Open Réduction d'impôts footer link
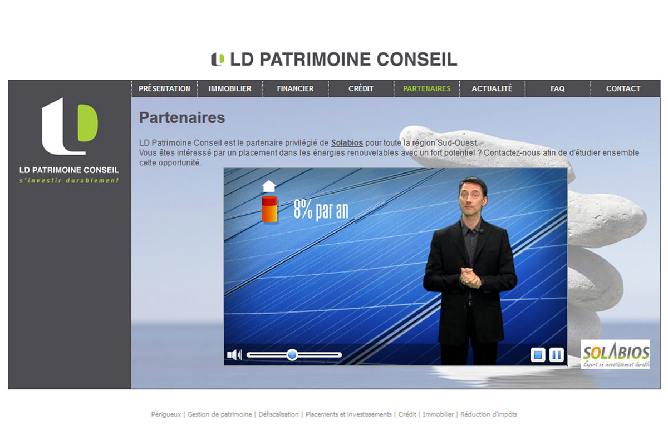Image resolution: width=668 pixels, height=445 pixels. pos(489,414)
